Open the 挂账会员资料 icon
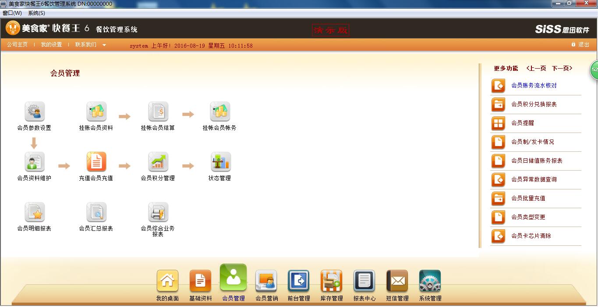The height and width of the screenshot is (307, 598). tap(96, 112)
